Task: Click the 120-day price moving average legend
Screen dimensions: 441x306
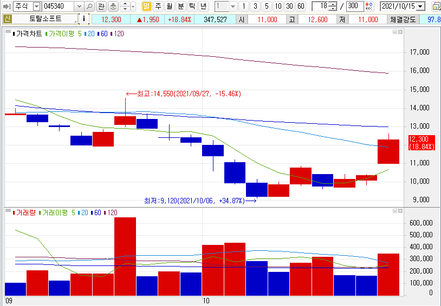Action: coord(117,34)
